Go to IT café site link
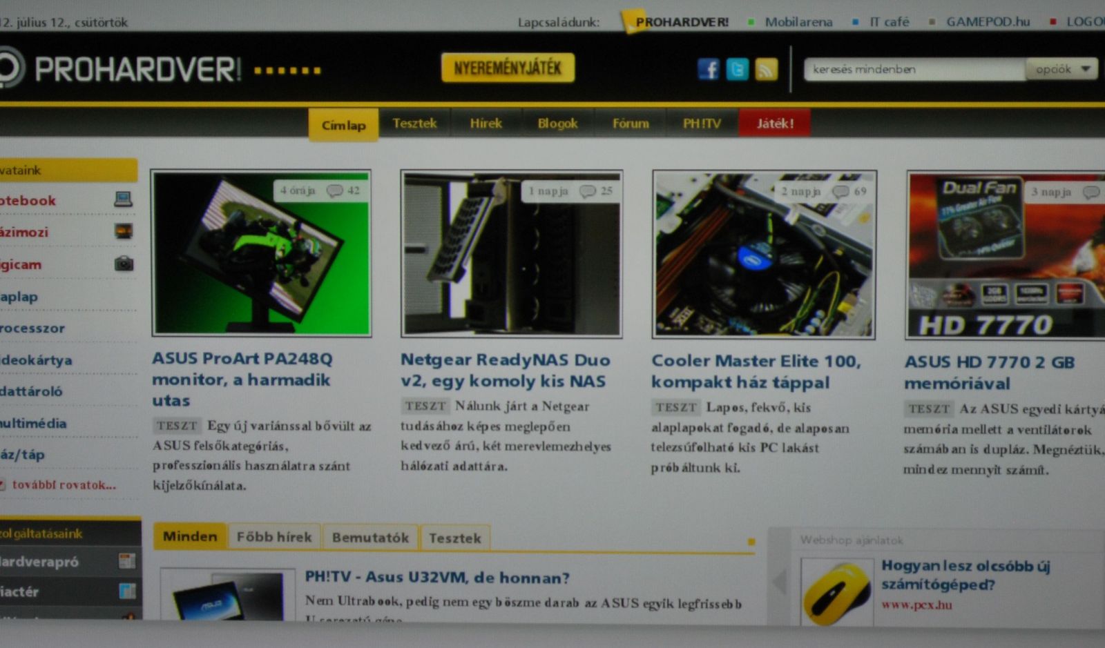The width and height of the screenshot is (1105, 648). (889, 22)
